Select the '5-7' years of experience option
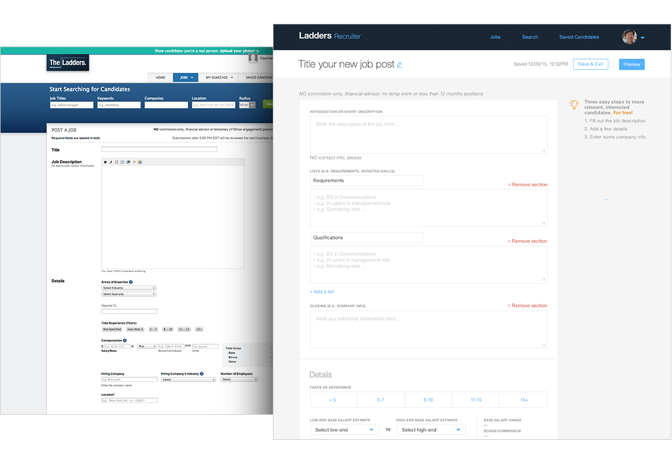The height and width of the screenshot is (463, 672). click(381, 399)
